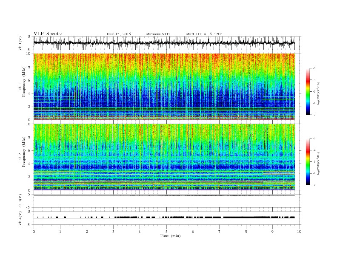The height and width of the screenshot is (260, 337).
Task: Click the "ch.1(V)" waveform axis label
Action: [20, 43]
